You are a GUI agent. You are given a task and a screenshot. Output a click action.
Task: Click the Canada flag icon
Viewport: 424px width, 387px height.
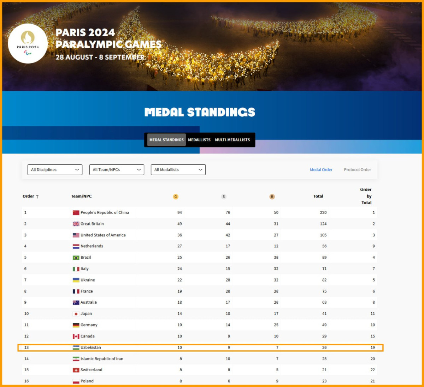pos(76,336)
